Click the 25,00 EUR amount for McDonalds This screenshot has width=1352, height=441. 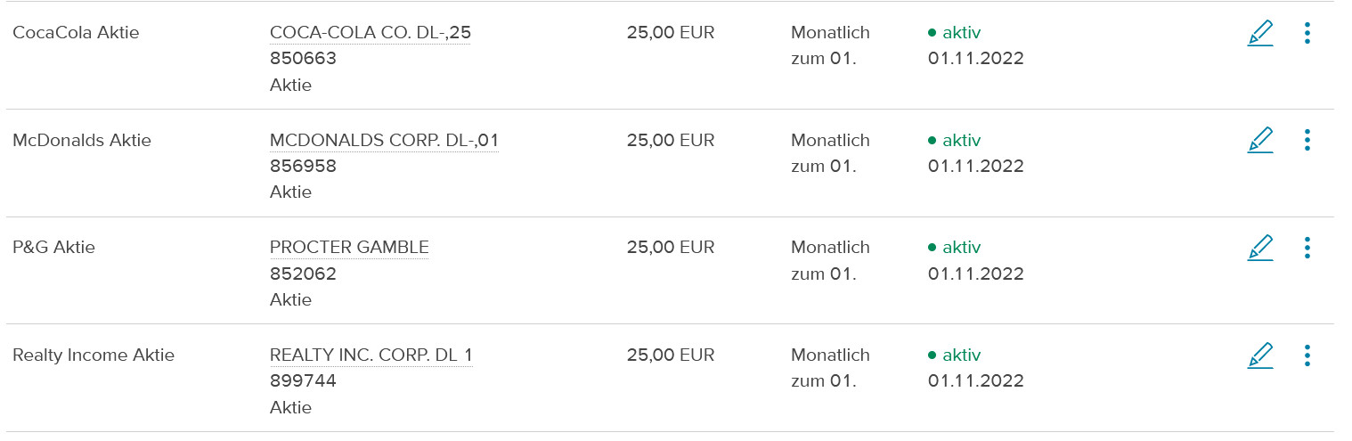pyautogui.click(x=671, y=140)
